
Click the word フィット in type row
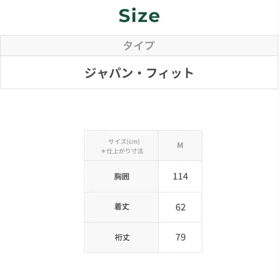[175, 73]
